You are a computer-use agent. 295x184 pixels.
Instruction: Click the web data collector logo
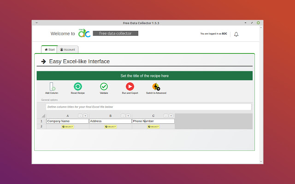84,33
